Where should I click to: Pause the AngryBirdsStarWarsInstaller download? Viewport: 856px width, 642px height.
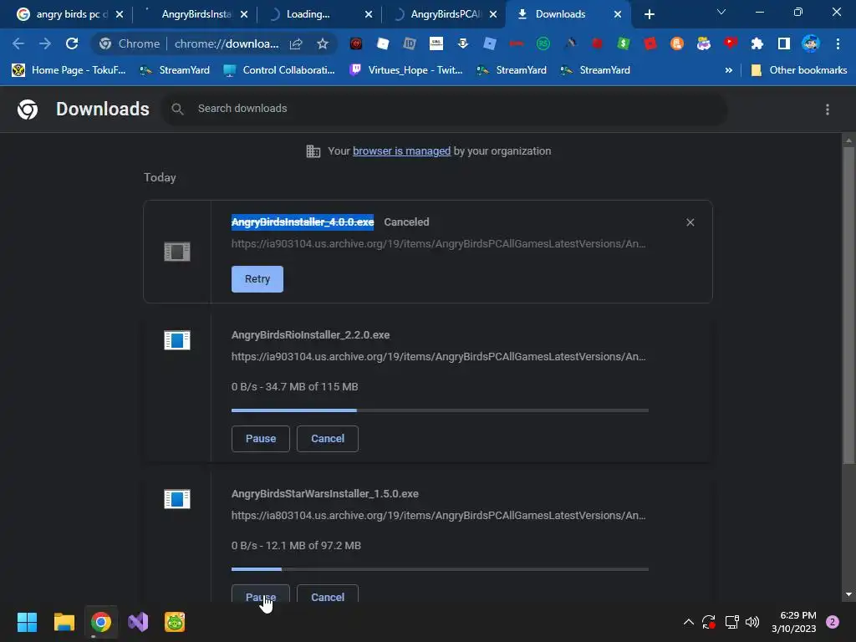261,595
